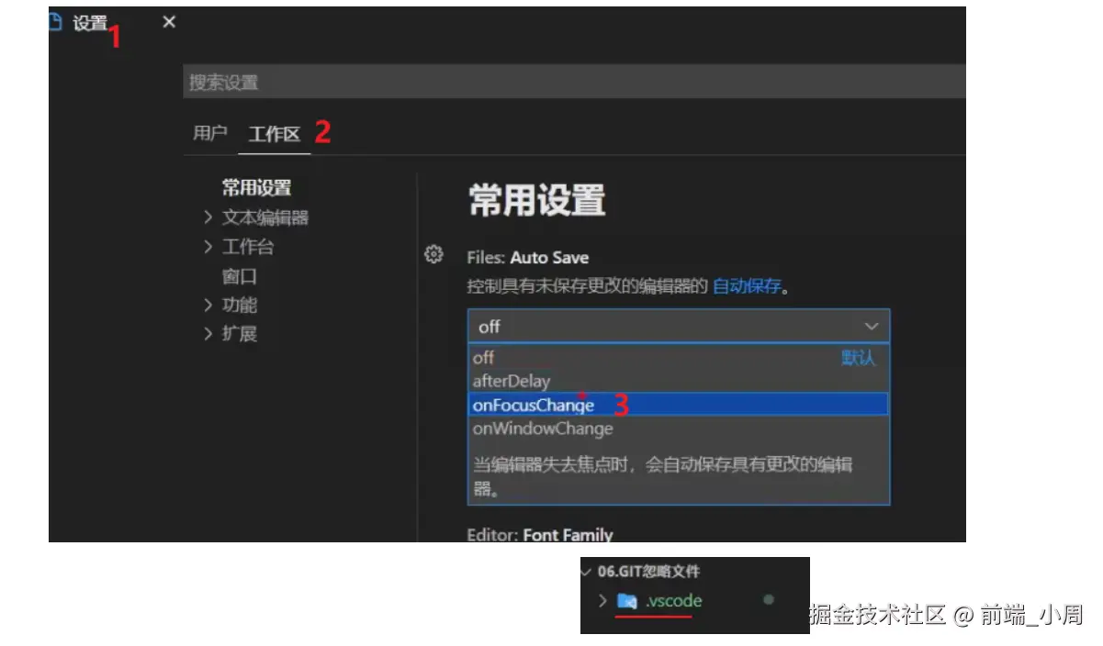Expand the 文本编辑器 chevron
This screenshot has height=646, width=1103.
(x=208, y=218)
